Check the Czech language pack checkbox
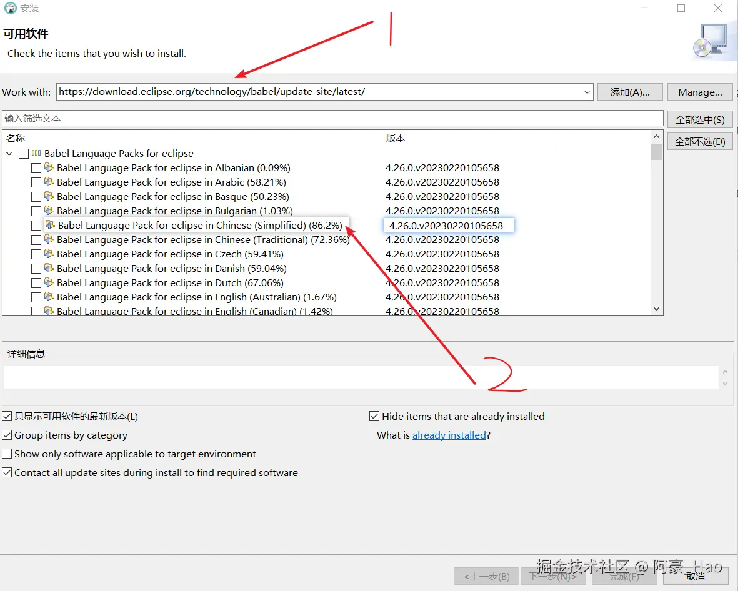This screenshot has width=738, height=591. click(36, 254)
